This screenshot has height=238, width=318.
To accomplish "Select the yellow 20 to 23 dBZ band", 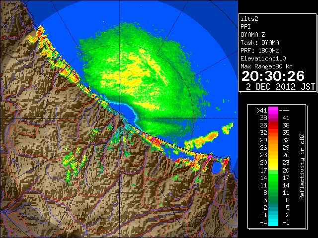I will 273,163.
